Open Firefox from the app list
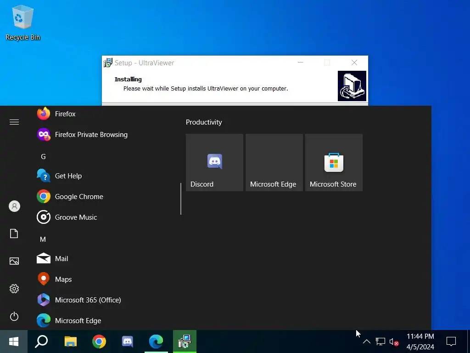 tap(103, 114)
